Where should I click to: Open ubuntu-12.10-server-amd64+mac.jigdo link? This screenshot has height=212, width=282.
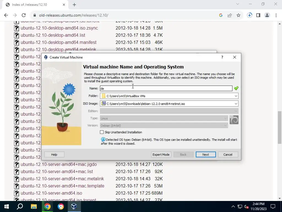coord(59,165)
